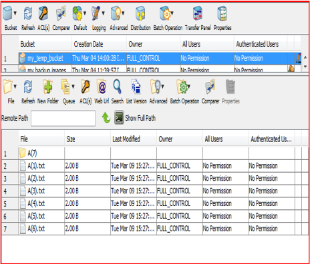Click the Owner header in file list
The height and width of the screenshot is (264, 310).
180,139
